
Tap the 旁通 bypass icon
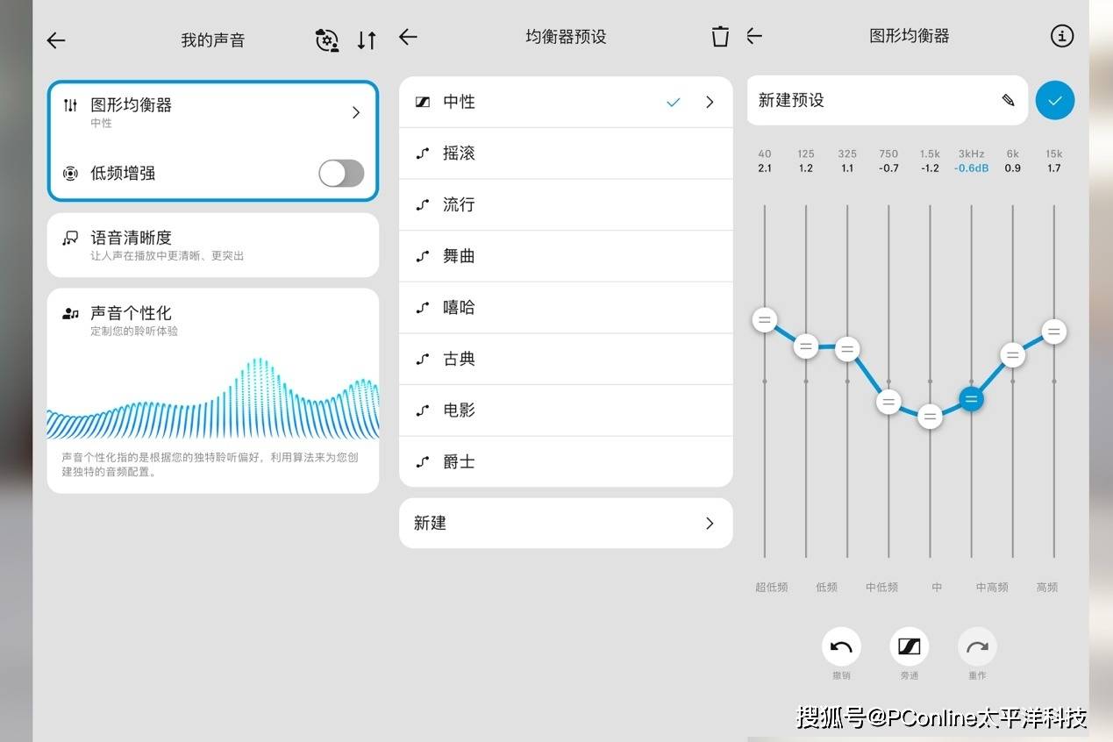pos(910,648)
